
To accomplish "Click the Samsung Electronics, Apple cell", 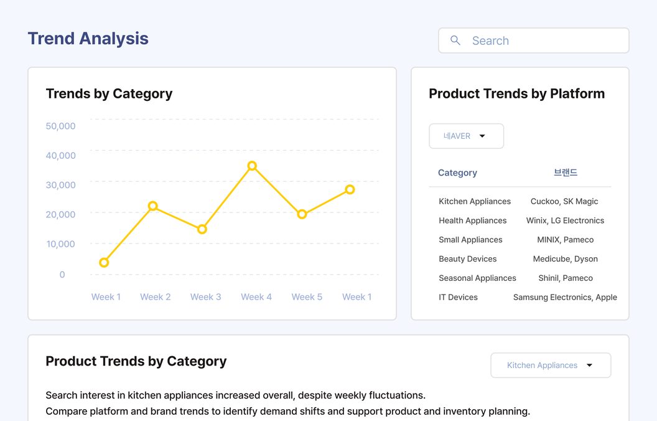I will pos(565,297).
